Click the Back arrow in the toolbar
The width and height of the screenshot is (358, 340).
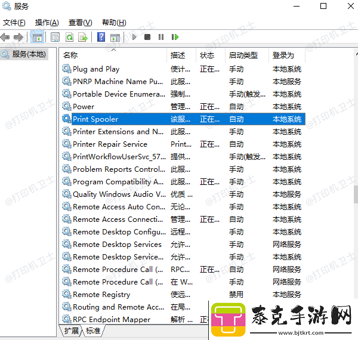pos(5,37)
